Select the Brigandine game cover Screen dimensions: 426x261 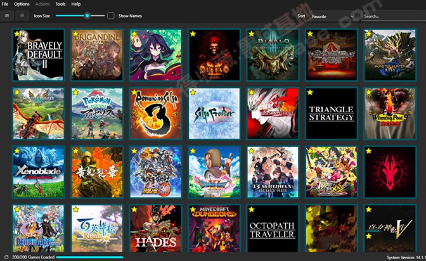coord(97,55)
